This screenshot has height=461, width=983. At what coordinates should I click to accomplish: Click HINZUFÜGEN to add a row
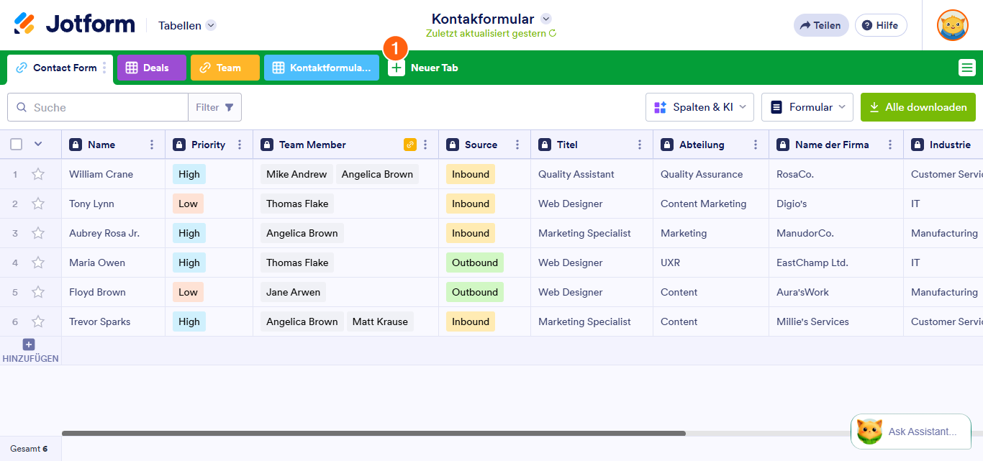point(30,351)
